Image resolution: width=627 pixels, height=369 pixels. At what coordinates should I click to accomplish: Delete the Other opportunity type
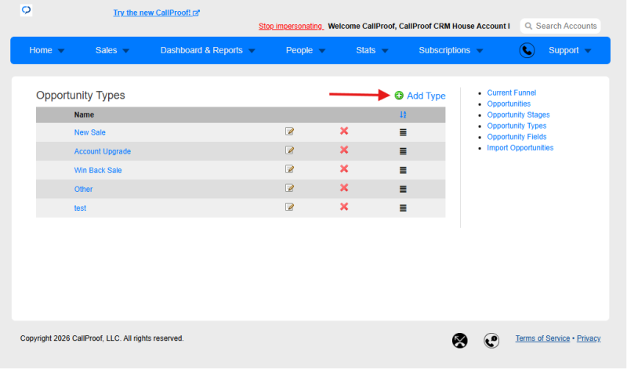(x=344, y=187)
